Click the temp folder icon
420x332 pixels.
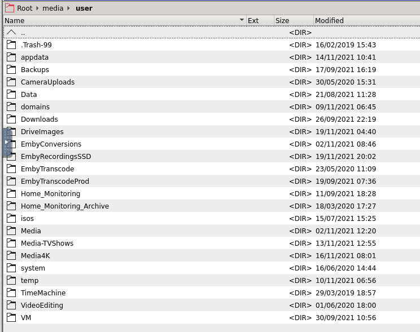(11, 280)
